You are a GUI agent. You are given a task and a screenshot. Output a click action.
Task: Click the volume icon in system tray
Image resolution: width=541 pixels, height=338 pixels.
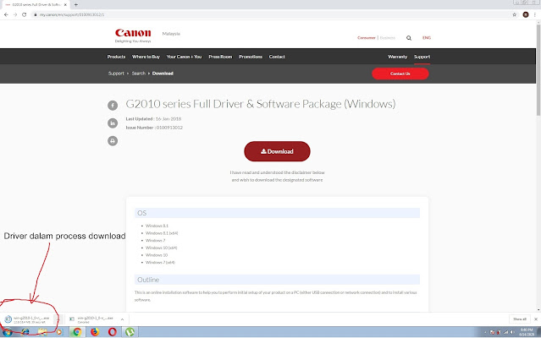512,332
